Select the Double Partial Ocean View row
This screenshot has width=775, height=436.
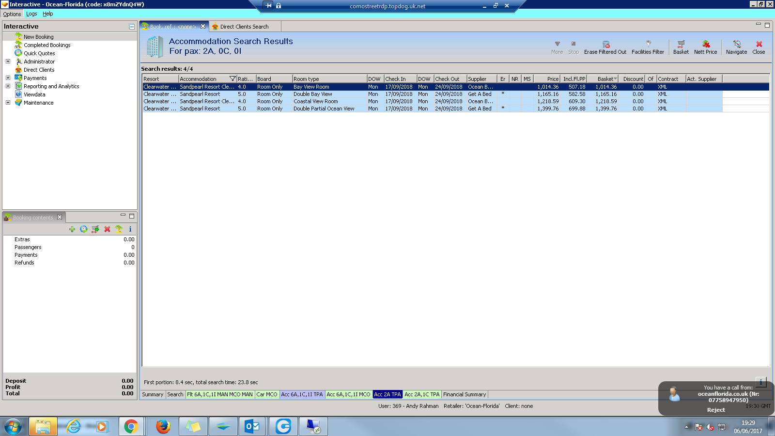tap(432, 109)
